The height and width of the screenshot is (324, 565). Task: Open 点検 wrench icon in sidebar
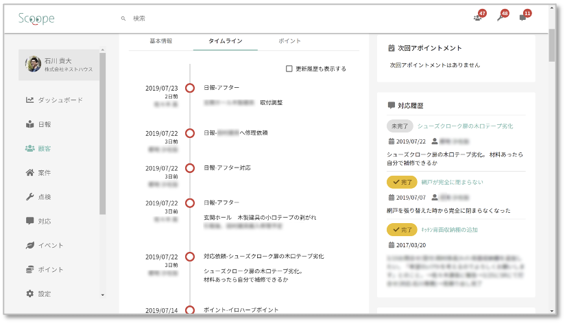pos(29,196)
